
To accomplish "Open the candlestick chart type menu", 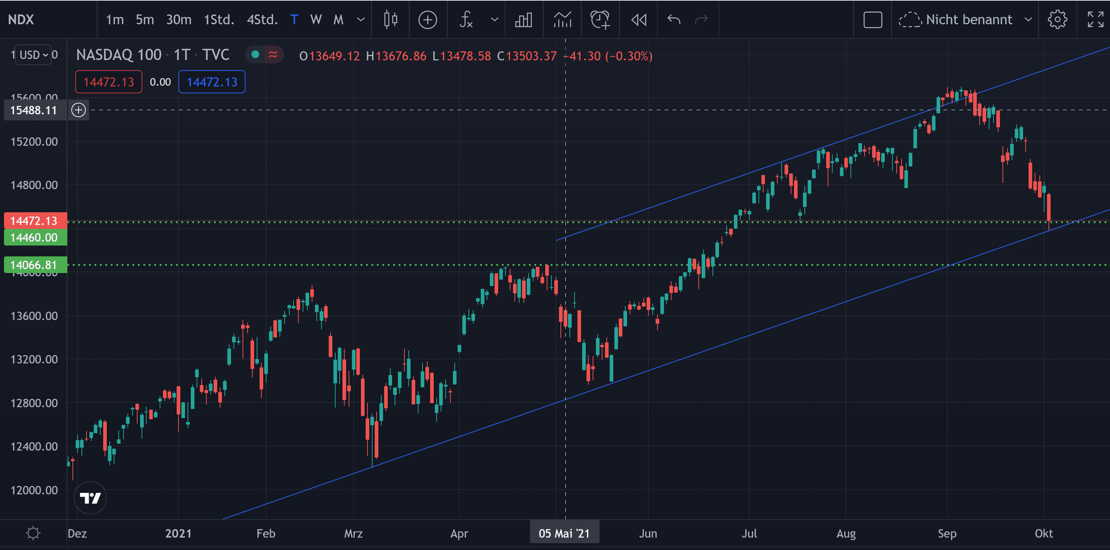I will tap(390, 20).
